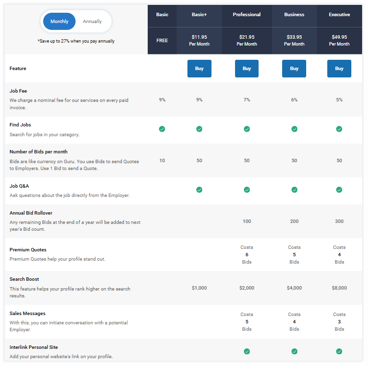Click Sales Messages Costs 3 Bids cell

click(x=339, y=322)
